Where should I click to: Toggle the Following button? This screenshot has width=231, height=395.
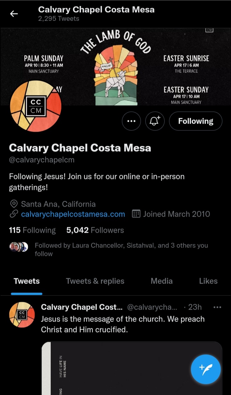pyautogui.click(x=195, y=121)
